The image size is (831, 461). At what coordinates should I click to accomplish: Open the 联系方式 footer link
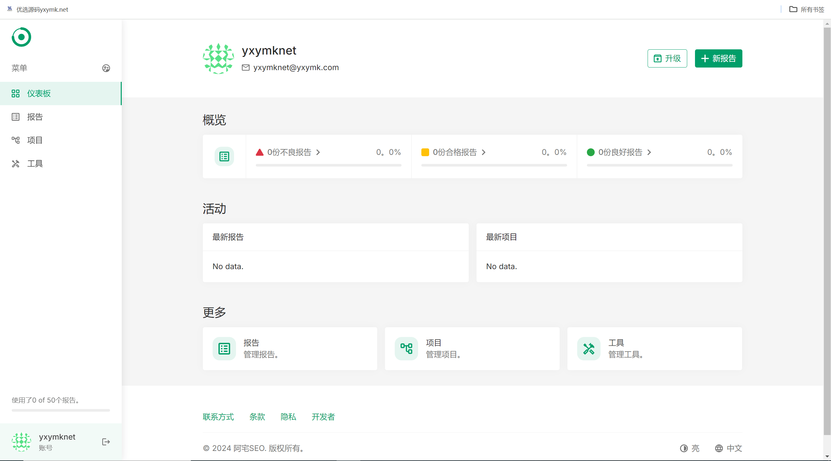coord(218,417)
